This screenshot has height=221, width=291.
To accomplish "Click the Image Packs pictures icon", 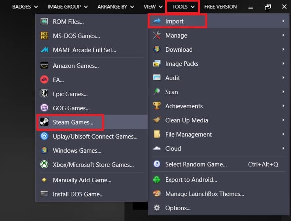I will coord(157,63).
